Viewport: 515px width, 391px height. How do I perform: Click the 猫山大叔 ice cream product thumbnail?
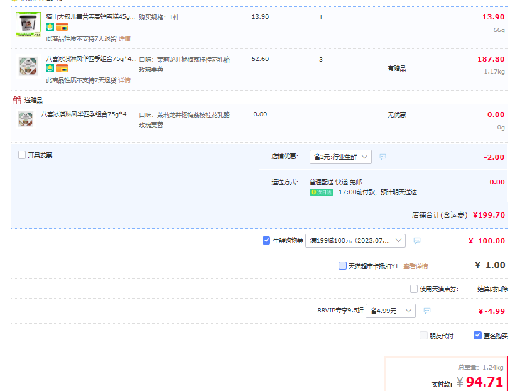coord(28,25)
